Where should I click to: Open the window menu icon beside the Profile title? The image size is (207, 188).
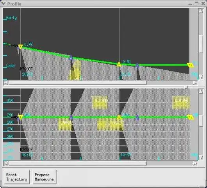[x=3, y=4]
